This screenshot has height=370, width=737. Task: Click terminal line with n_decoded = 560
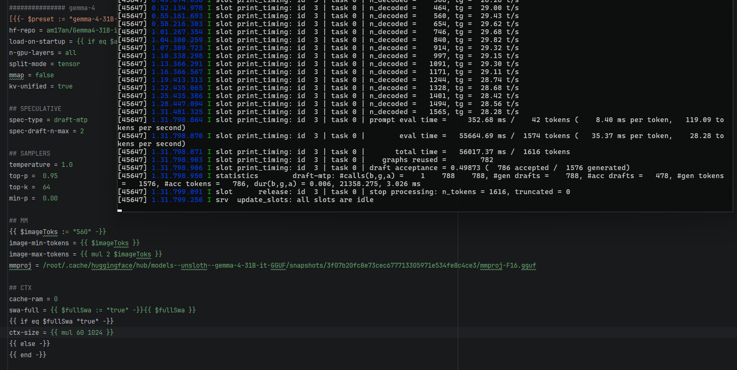318,15
